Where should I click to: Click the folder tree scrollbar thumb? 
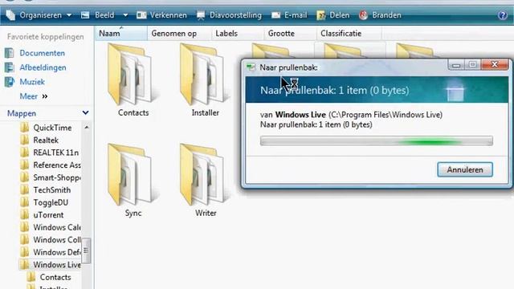click(86, 250)
